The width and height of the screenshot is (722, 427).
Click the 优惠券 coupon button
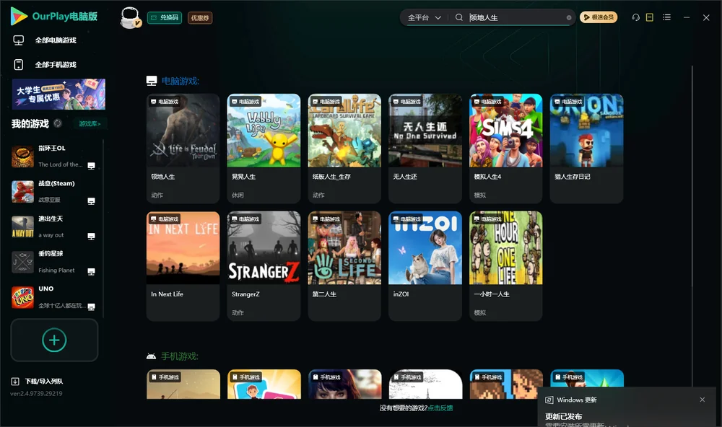tap(200, 17)
